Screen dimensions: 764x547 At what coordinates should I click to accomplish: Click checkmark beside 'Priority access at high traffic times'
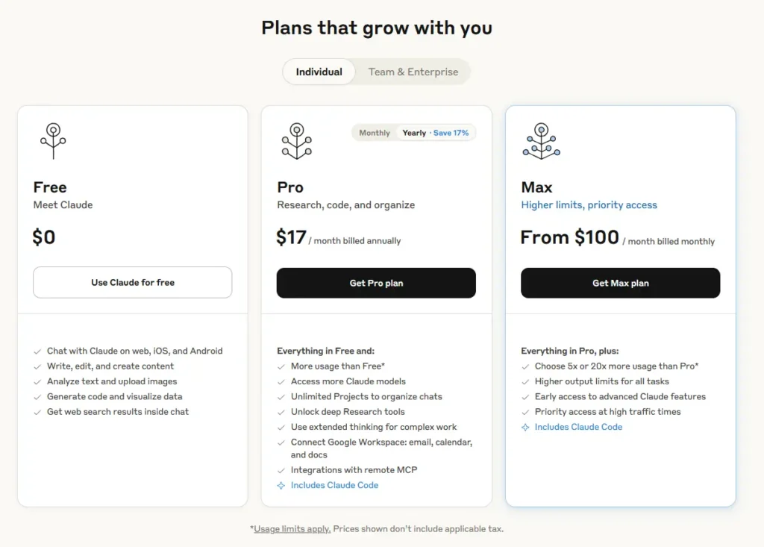pyautogui.click(x=525, y=412)
